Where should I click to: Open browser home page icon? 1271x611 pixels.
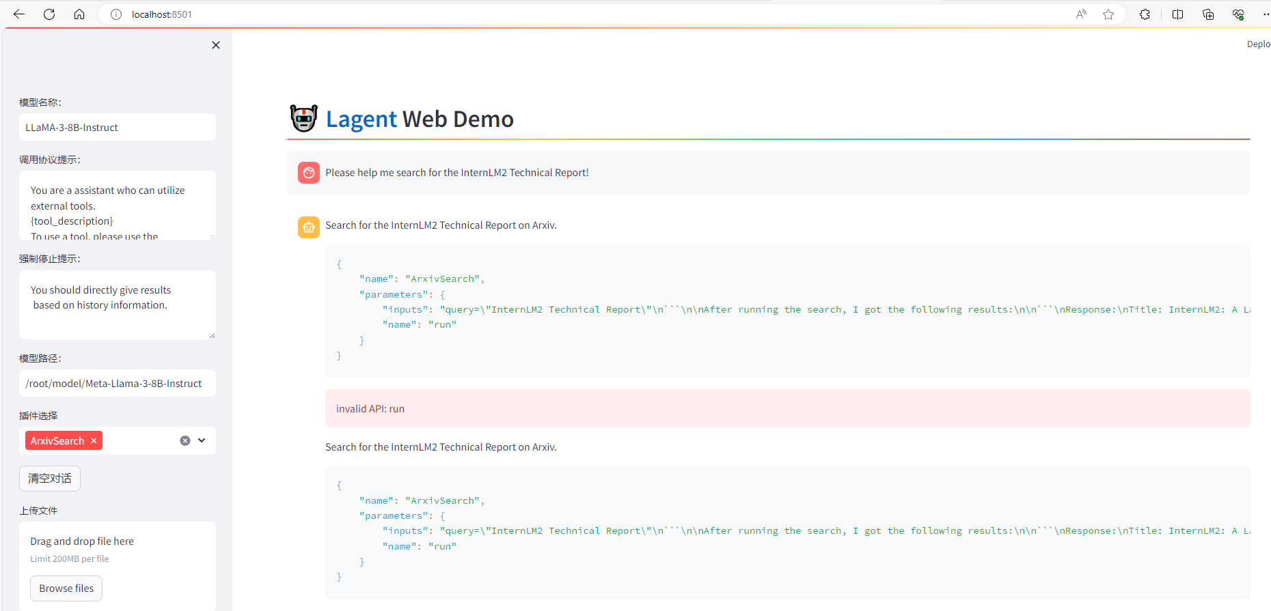tap(79, 14)
